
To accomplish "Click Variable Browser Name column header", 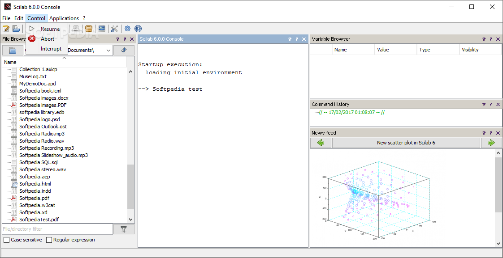I will 353,50.
